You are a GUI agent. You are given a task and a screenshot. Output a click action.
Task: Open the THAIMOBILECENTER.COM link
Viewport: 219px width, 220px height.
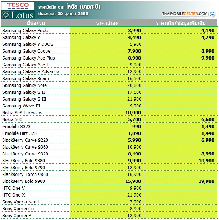[185, 14]
